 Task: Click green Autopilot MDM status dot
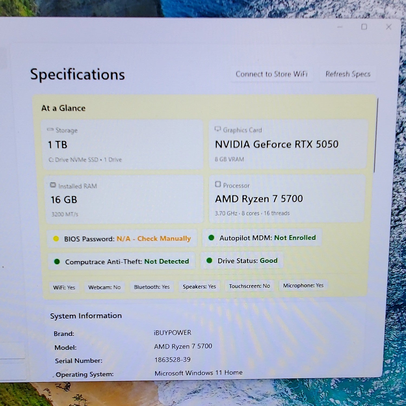211,238
